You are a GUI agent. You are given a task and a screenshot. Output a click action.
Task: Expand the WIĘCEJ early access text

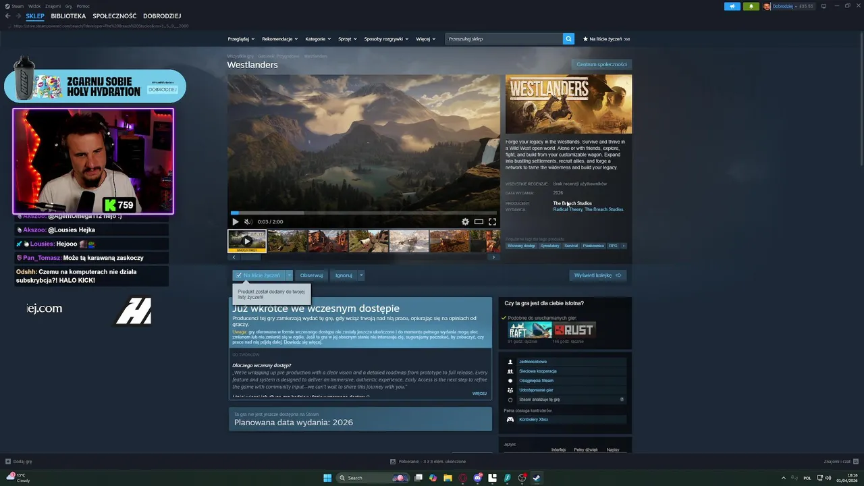tap(479, 394)
